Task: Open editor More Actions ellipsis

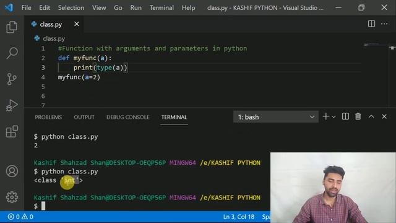Action: coord(384,24)
